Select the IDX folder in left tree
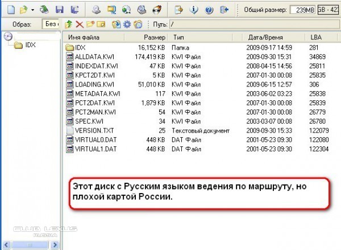 [x=30, y=46]
